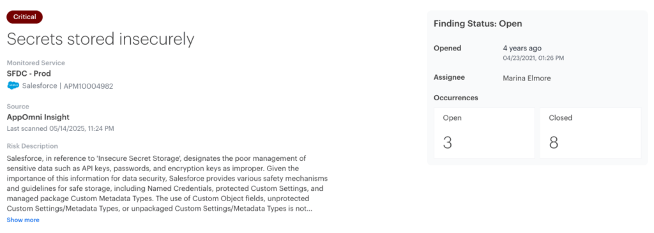The width and height of the screenshot is (654, 233).
Task: Open the Open occurrences card
Action: click(484, 133)
